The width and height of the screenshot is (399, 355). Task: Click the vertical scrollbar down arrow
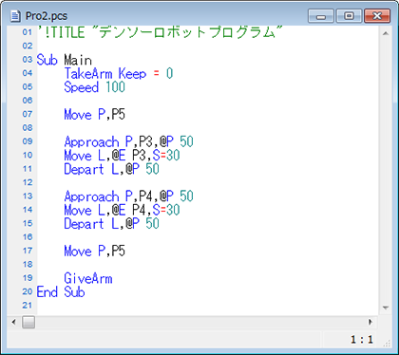coord(386,308)
